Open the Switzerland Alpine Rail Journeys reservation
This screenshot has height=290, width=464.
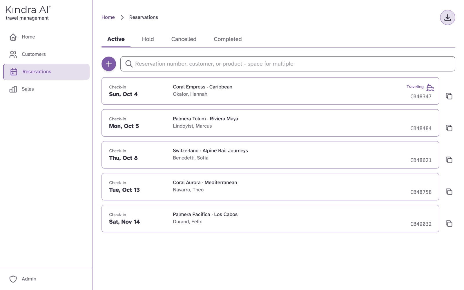coord(270,155)
